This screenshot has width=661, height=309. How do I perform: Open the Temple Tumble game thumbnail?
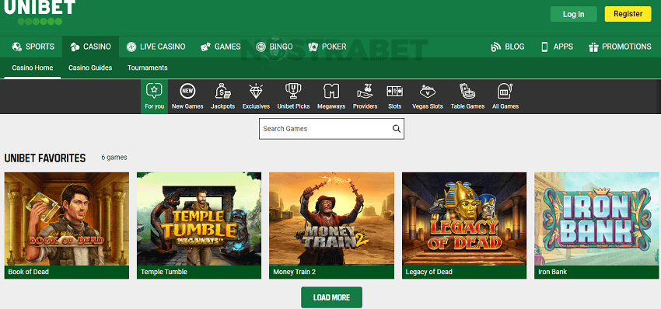(199, 219)
